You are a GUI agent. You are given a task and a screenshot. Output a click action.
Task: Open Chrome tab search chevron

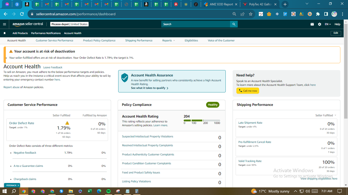pos(307,4)
